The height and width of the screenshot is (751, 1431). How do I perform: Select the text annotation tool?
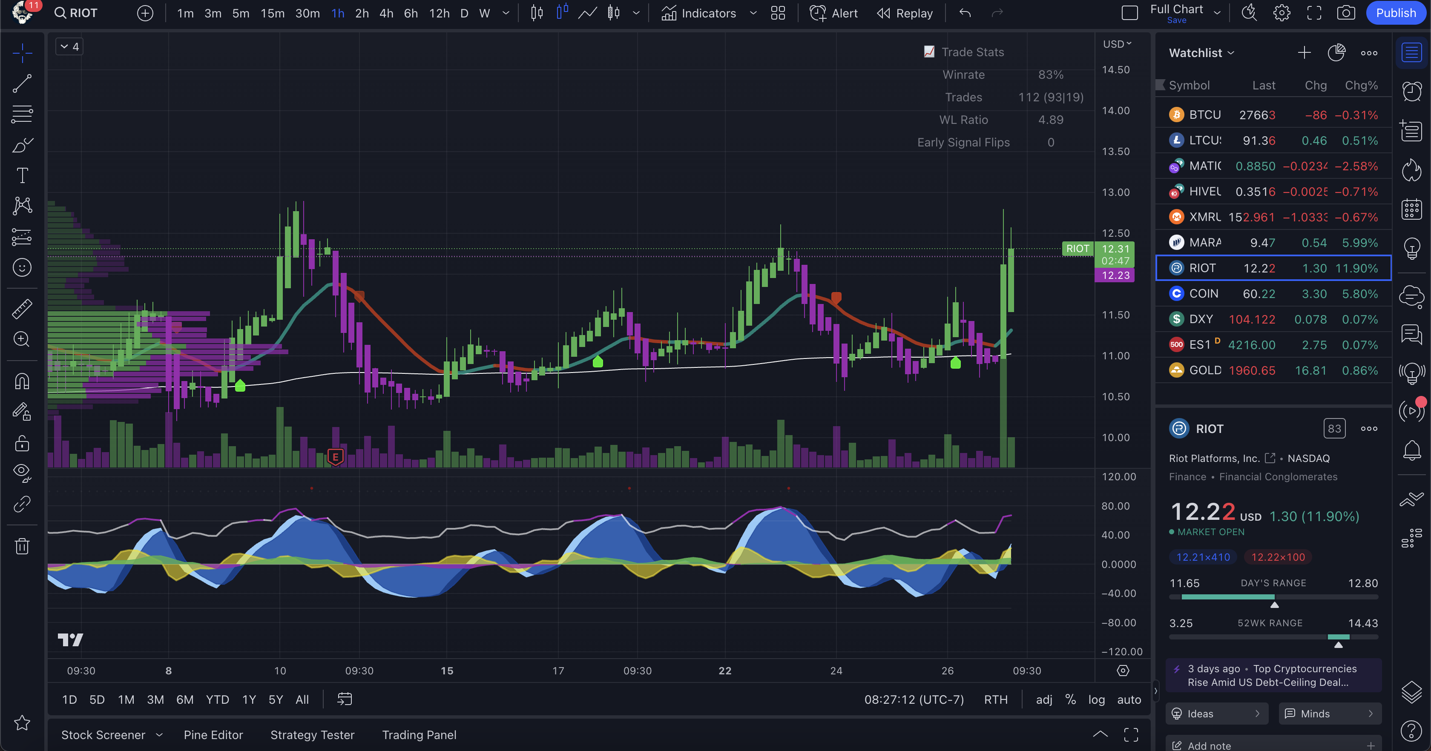click(22, 175)
